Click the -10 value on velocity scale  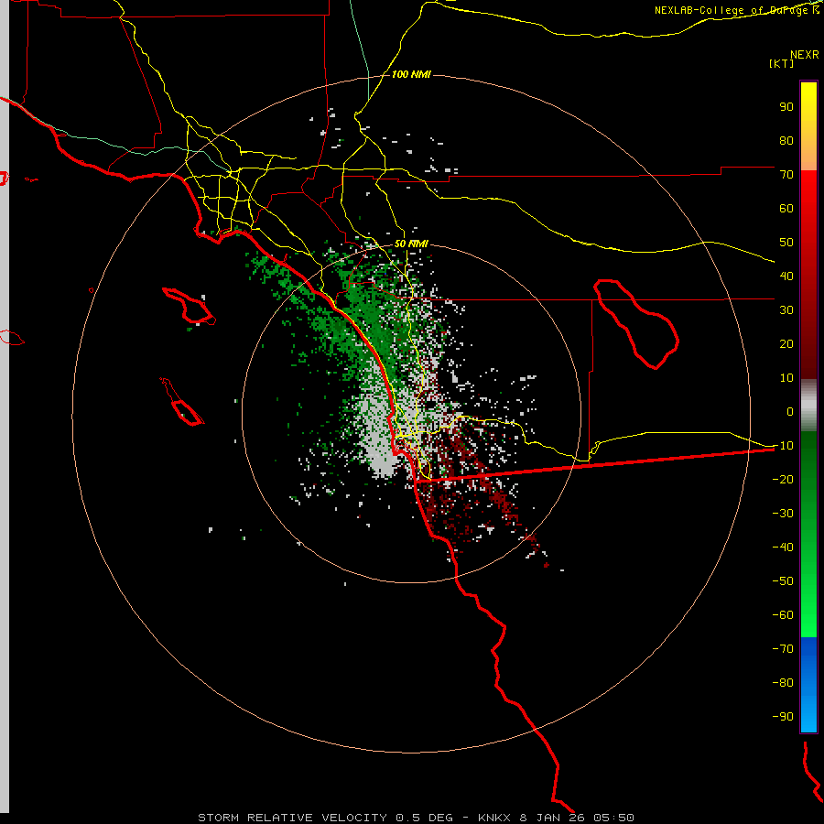tap(783, 446)
